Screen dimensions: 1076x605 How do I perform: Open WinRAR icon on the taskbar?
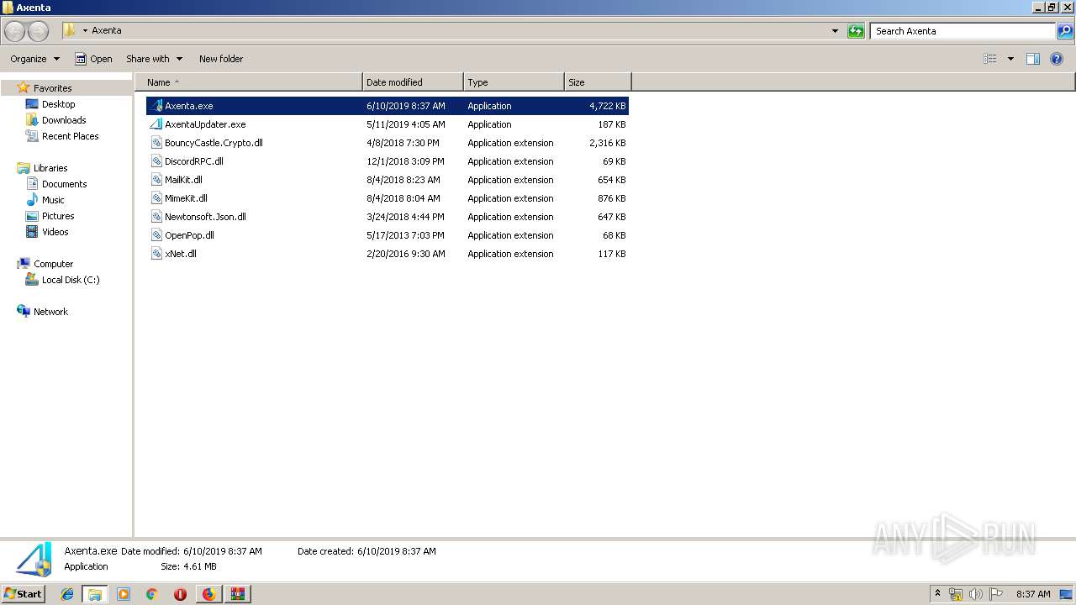point(237,594)
